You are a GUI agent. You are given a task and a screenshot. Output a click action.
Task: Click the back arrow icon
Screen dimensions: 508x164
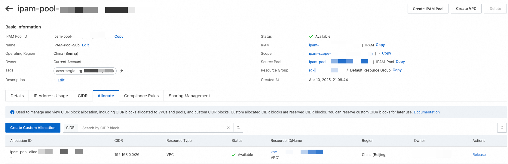pyautogui.click(x=9, y=9)
